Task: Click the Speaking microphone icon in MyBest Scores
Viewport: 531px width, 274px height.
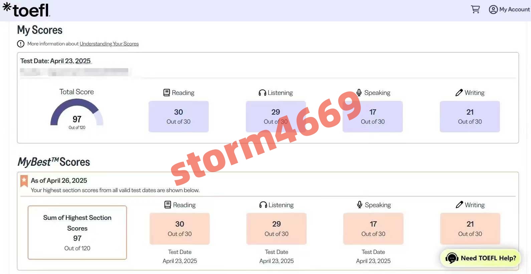Action: point(360,204)
